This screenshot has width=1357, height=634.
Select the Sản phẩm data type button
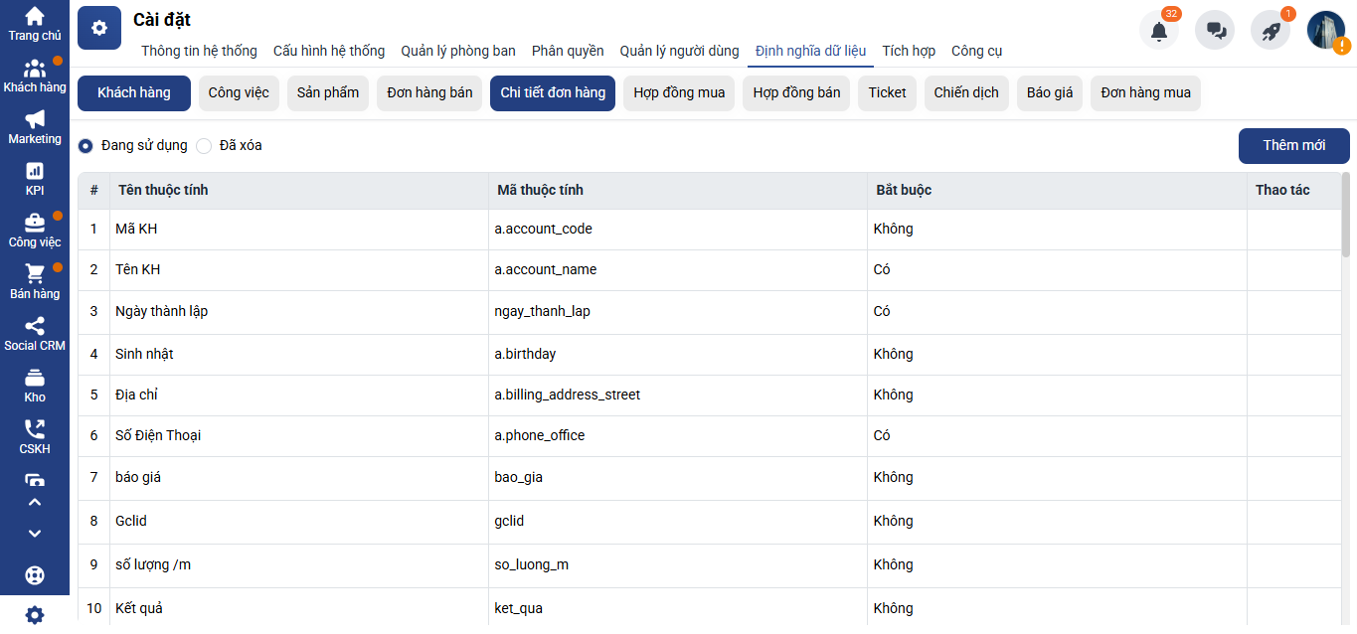(x=328, y=92)
